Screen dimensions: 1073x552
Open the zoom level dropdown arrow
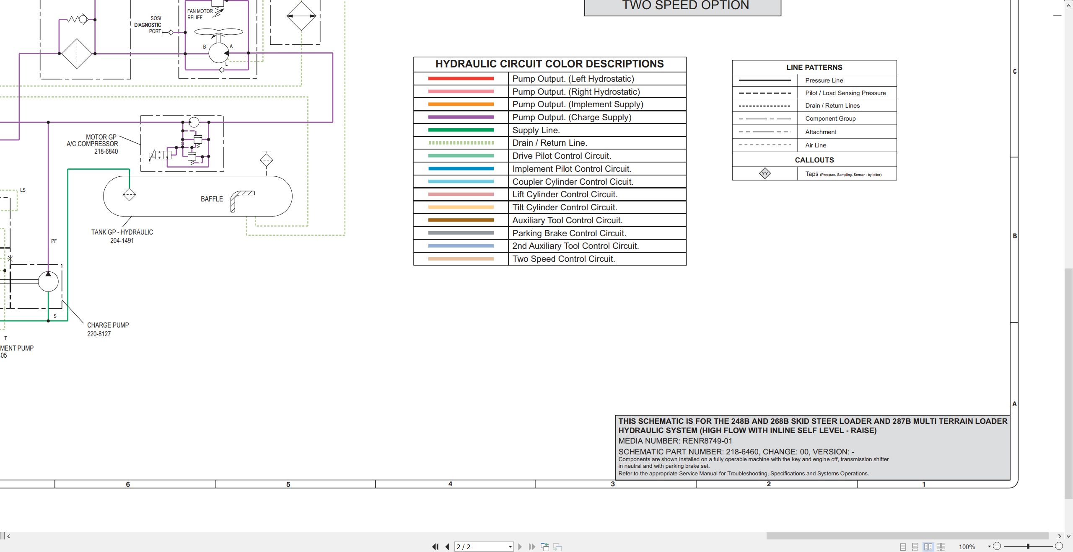989,547
